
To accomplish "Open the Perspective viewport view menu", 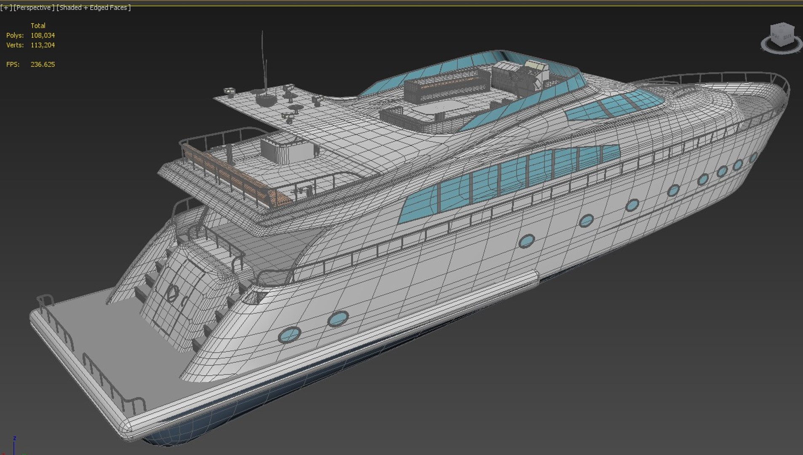I will pyautogui.click(x=34, y=8).
